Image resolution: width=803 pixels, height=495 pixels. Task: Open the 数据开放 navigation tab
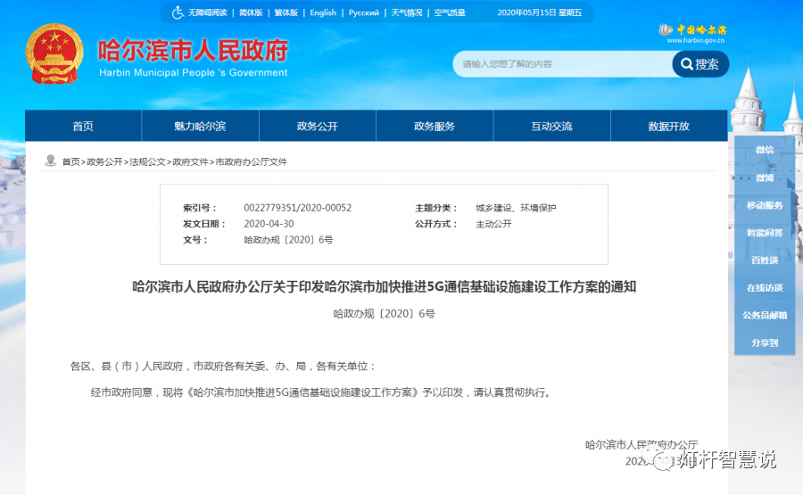click(x=669, y=126)
